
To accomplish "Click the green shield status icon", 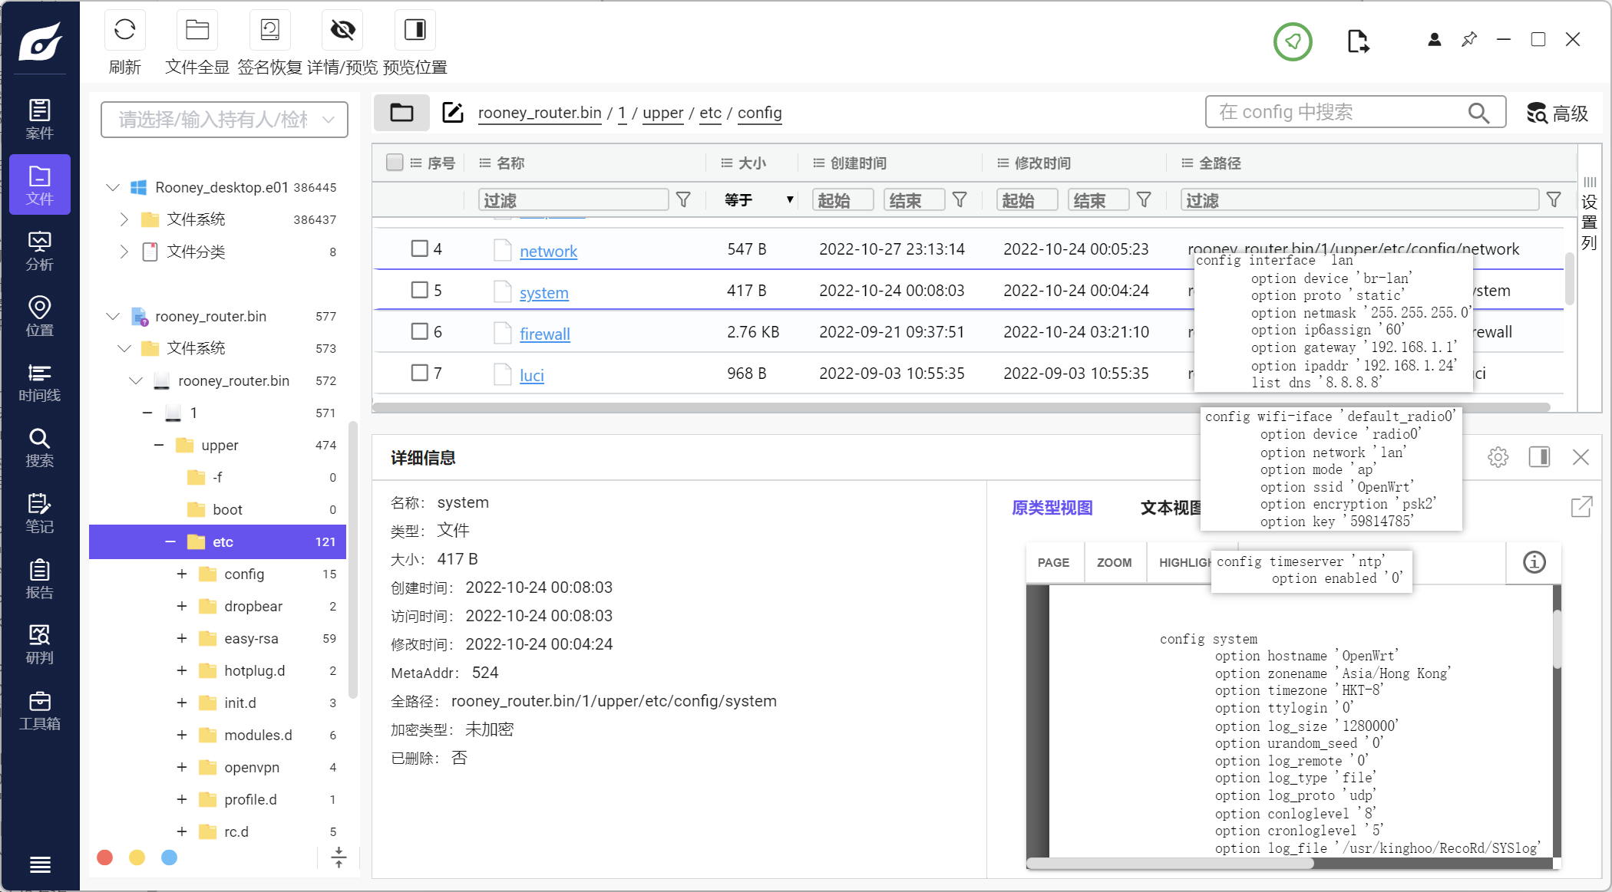I will coord(1293,41).
